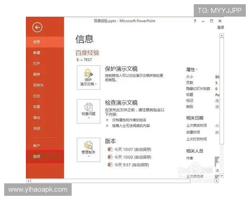Click the 上次打印时间 label

tap(196, 139)
